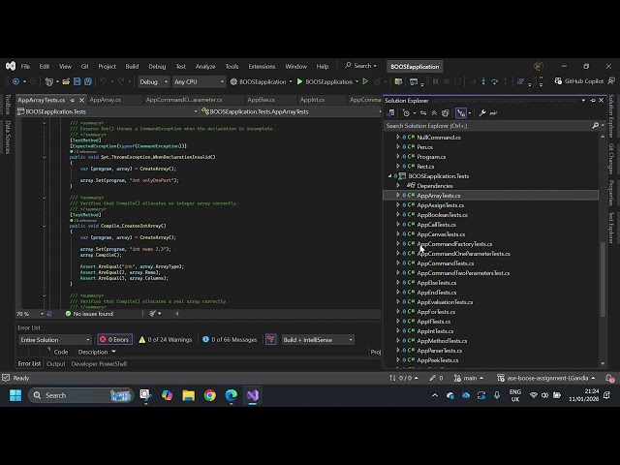
Task: Save the current file with Save icon
Action: pyautogui.click(x=77, y=81)
